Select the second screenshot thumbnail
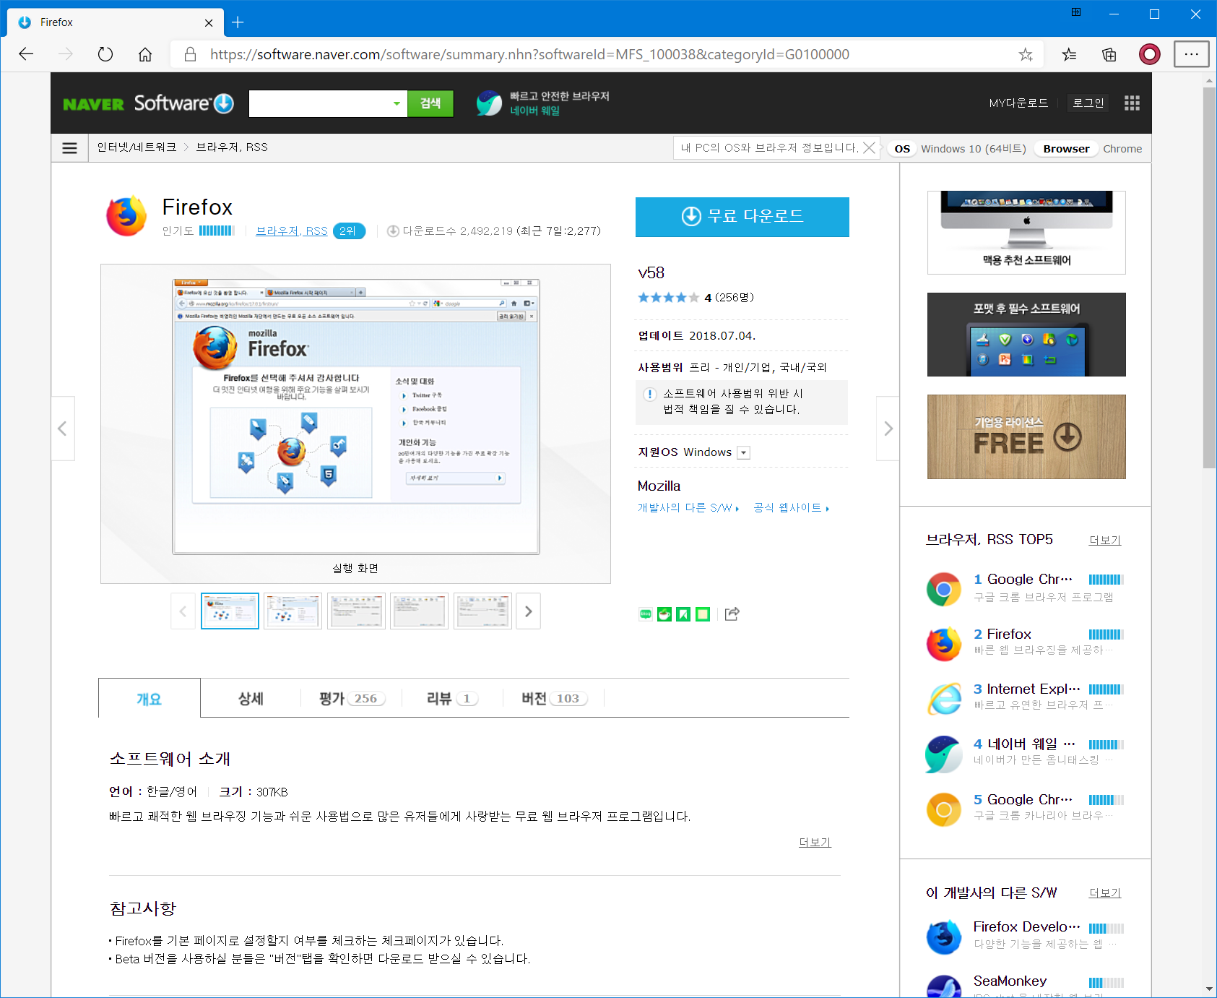Screen dimensions: 1217x998 [293, 611]
